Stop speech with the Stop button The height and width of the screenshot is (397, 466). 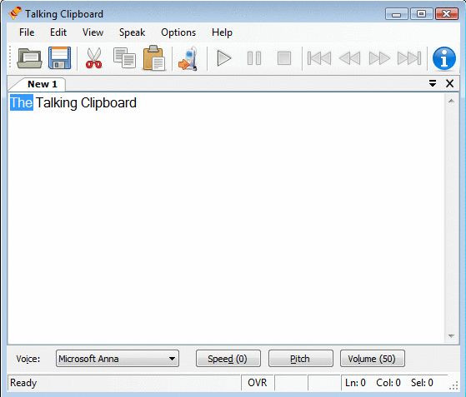tap(284, 58)
